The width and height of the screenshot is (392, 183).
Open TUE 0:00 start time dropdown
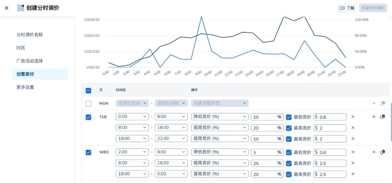[x=132, y=117]
